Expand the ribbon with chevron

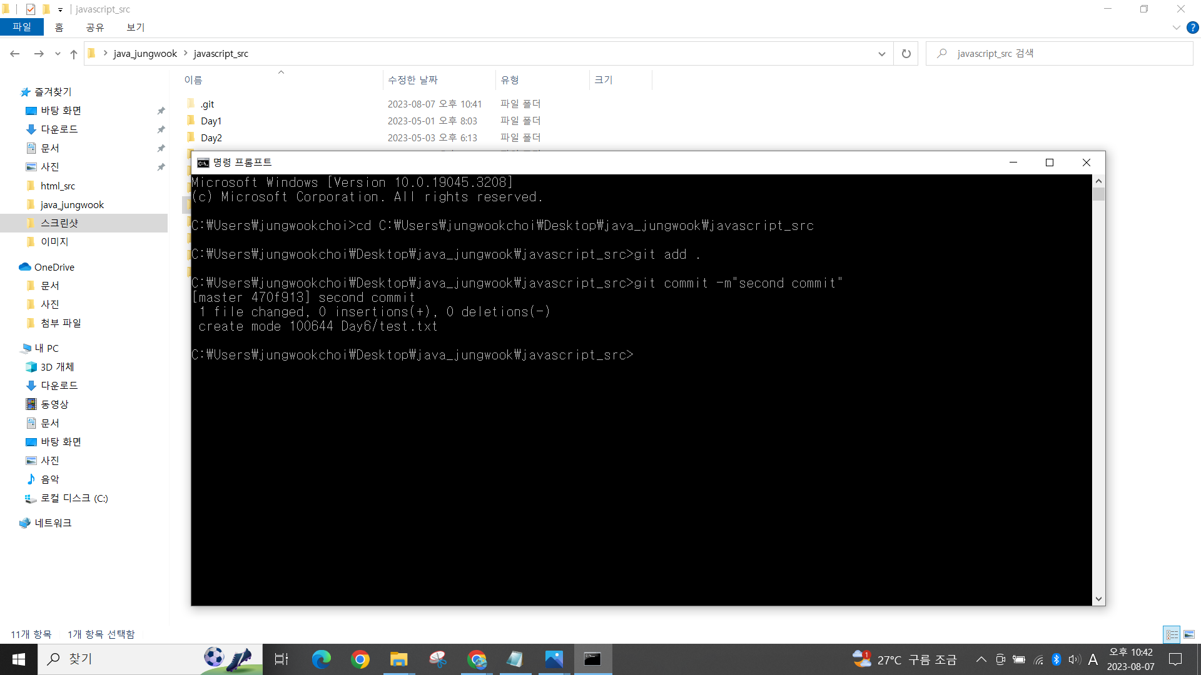[x=1176, y=27]
